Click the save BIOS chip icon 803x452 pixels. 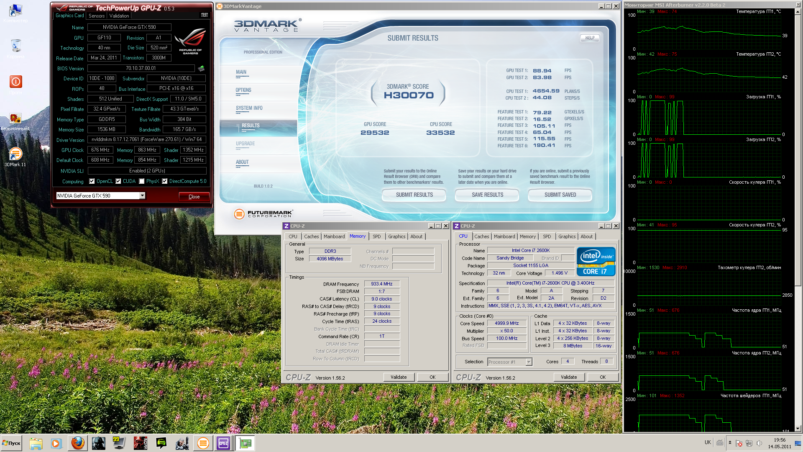tap(201, 68)
